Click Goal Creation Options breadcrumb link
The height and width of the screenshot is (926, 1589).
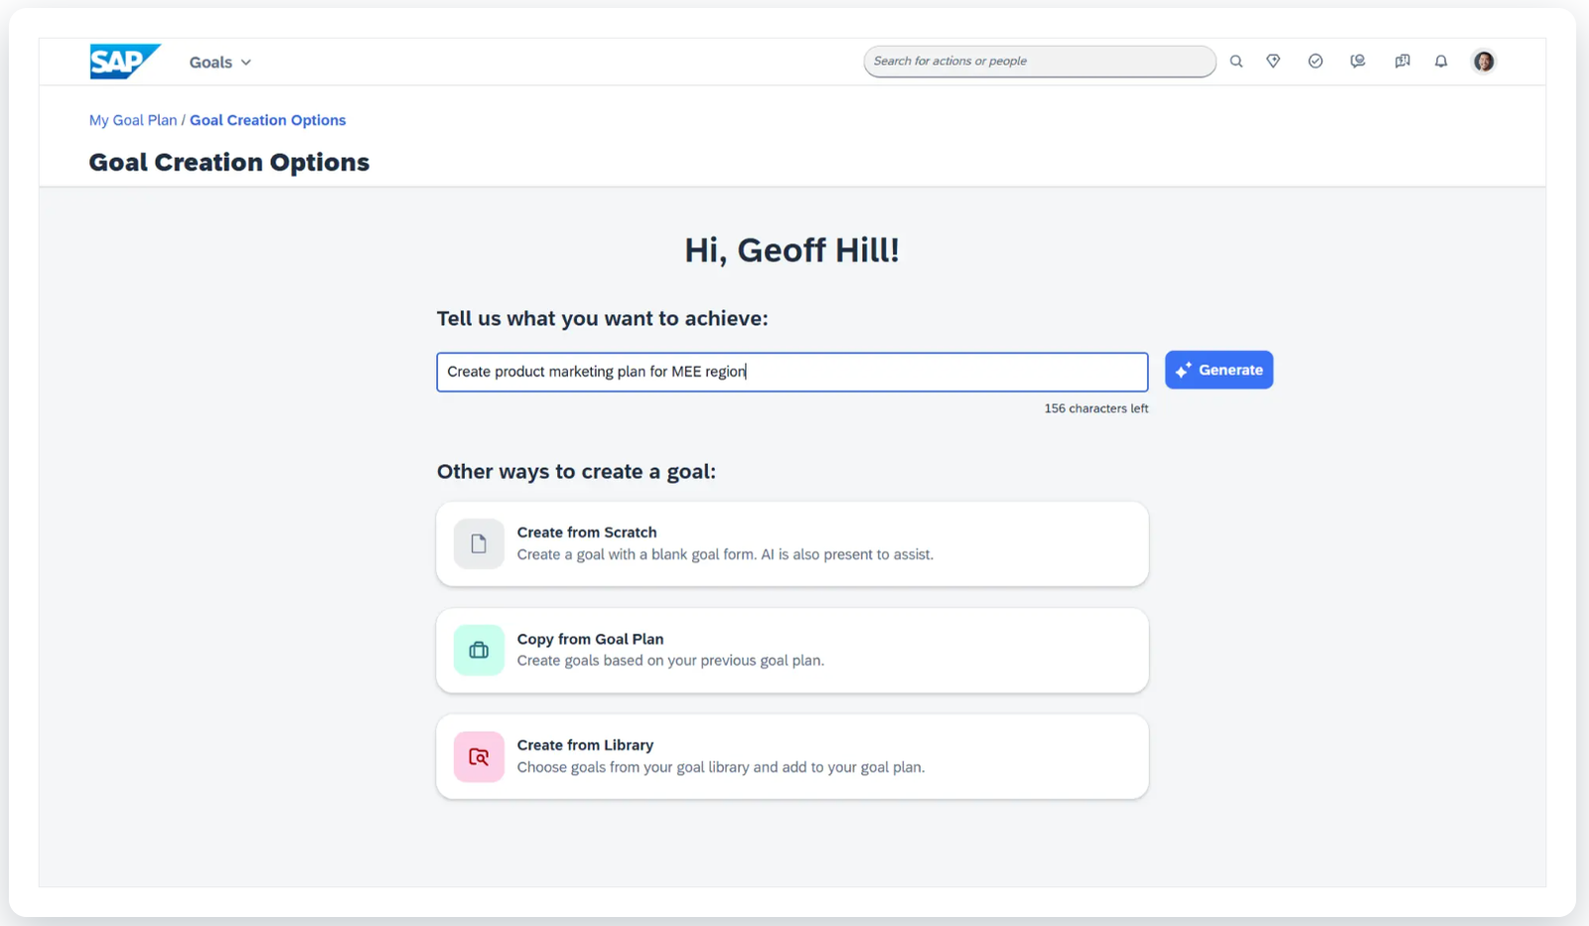267,120
